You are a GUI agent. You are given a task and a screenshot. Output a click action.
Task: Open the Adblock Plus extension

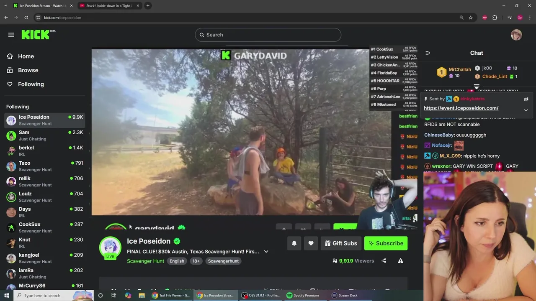(x=484, y=18)
